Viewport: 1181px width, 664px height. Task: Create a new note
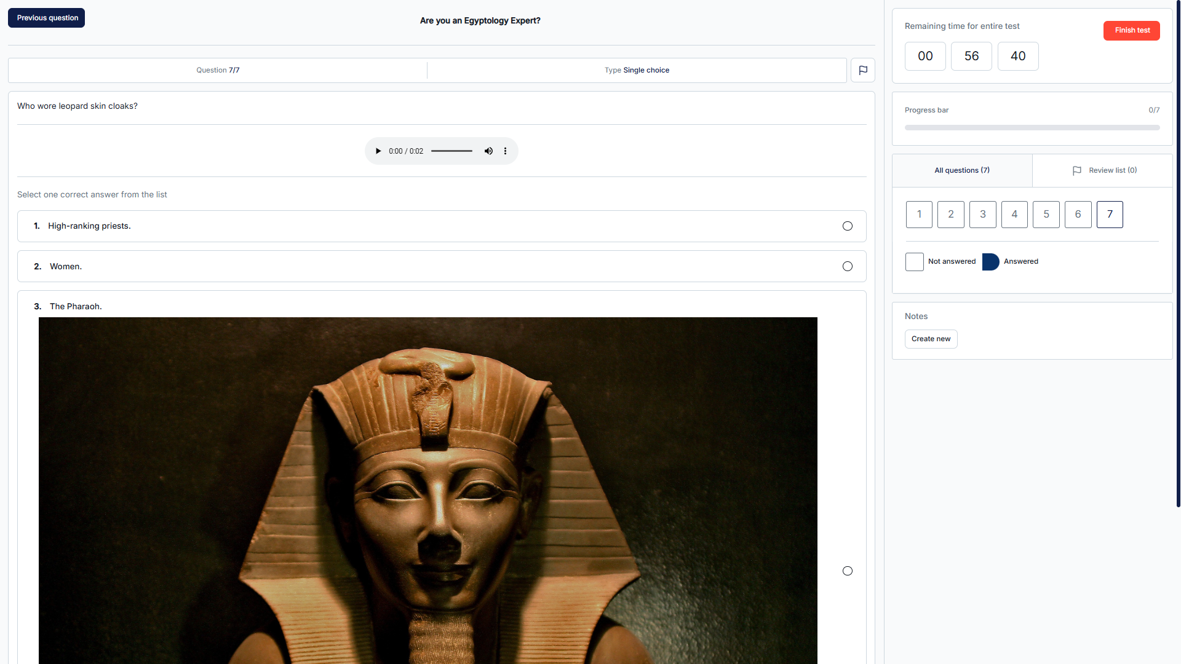coord(931,339)
